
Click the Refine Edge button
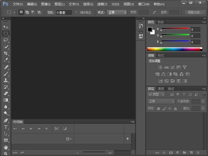click(195, 12)
